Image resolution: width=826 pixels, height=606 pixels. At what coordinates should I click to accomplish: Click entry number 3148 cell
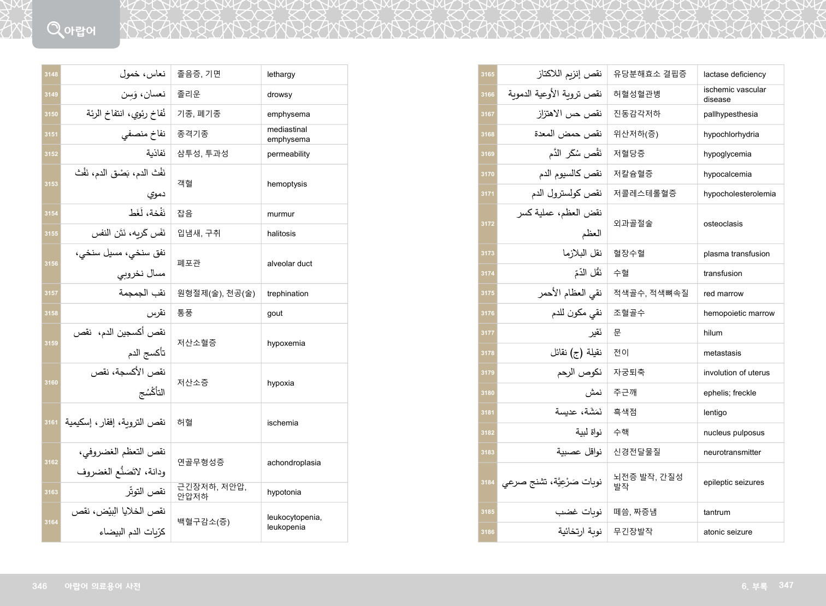(x=51, y=75)
